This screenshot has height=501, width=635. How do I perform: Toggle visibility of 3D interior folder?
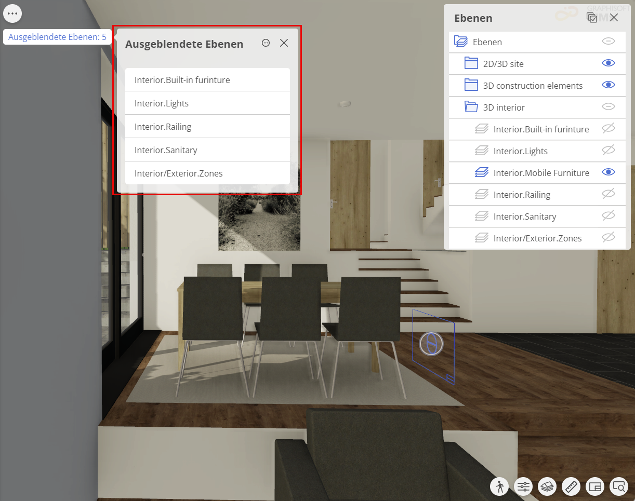click(x=608, y=107)
